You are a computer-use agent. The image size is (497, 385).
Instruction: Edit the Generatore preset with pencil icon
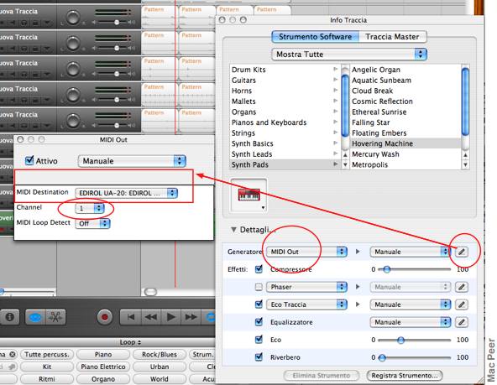[x=462, y=252]
